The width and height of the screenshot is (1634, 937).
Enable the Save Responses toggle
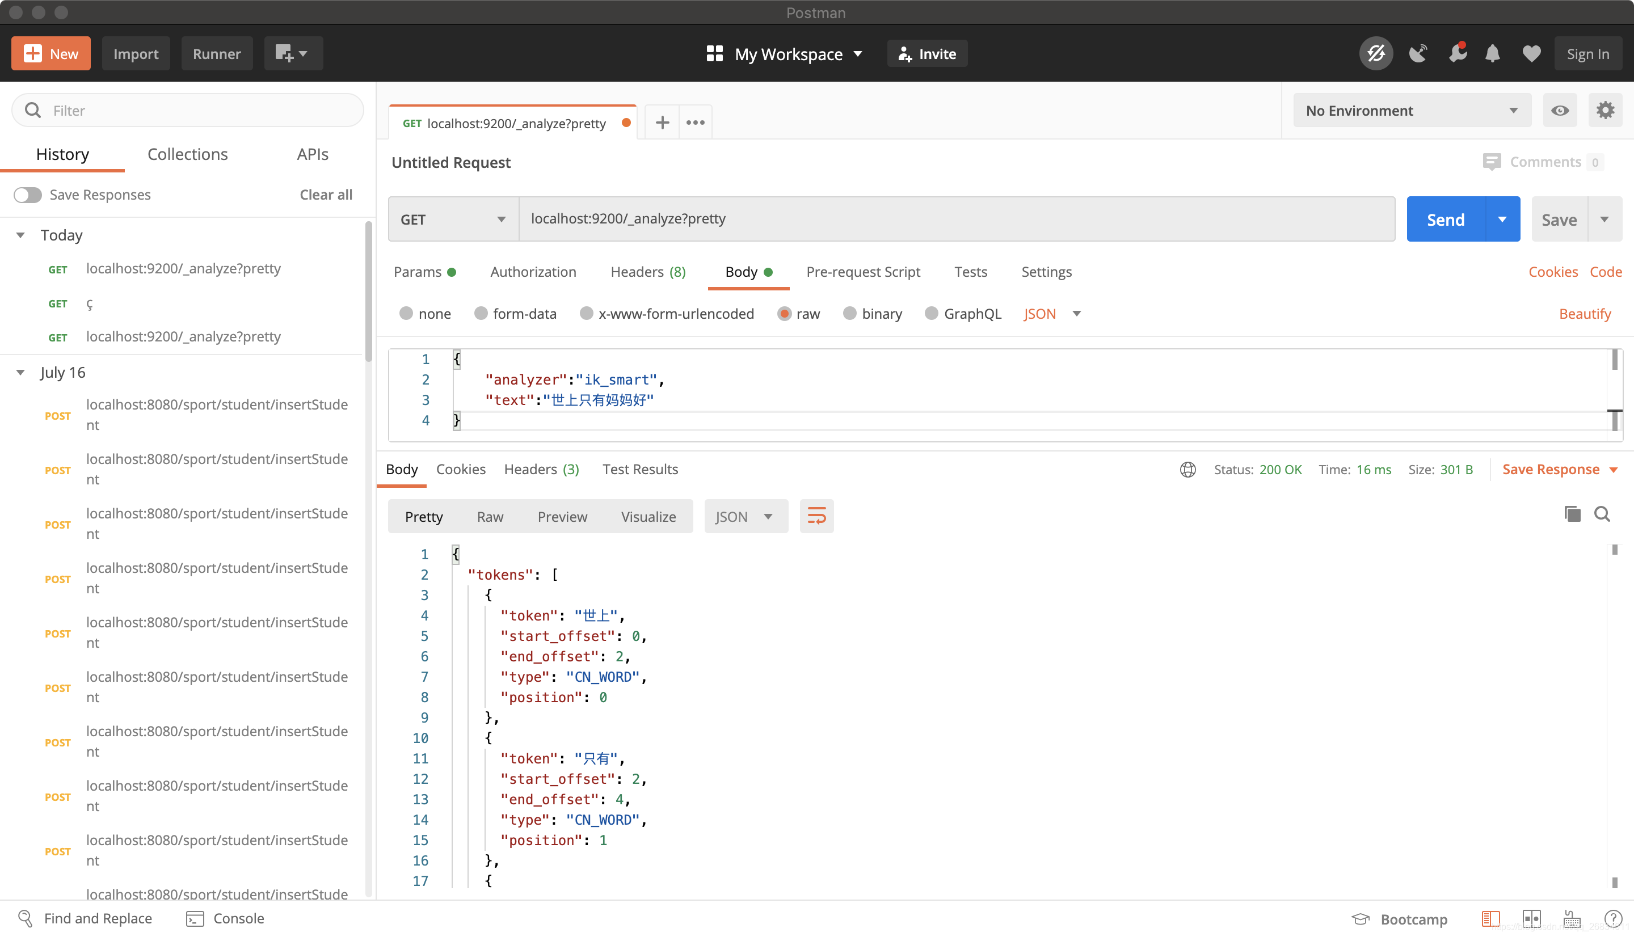pyautogui.click(x=28, y=195)
